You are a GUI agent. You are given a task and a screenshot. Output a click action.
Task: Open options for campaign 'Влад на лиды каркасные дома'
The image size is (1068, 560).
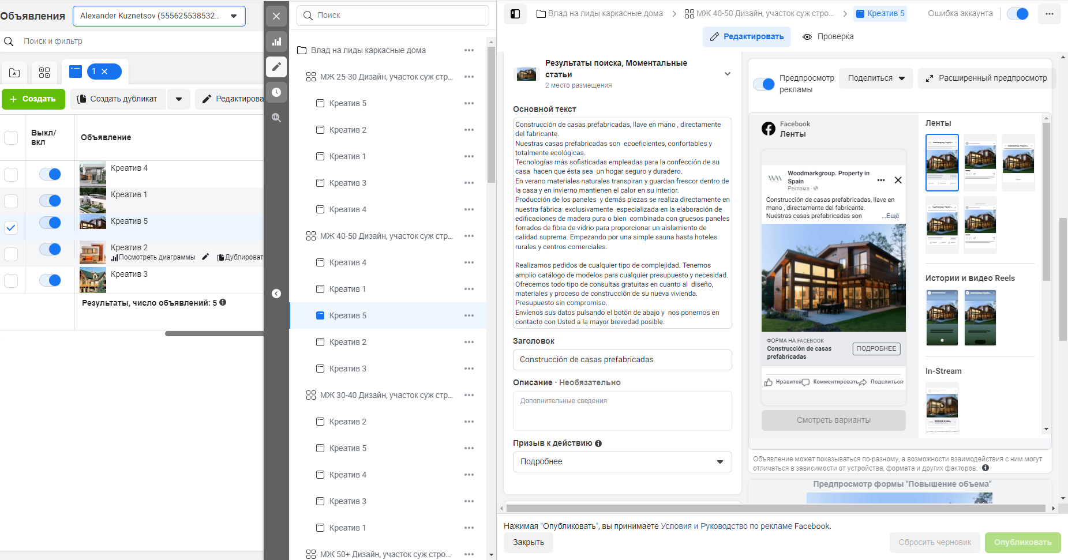click(469, 50)
